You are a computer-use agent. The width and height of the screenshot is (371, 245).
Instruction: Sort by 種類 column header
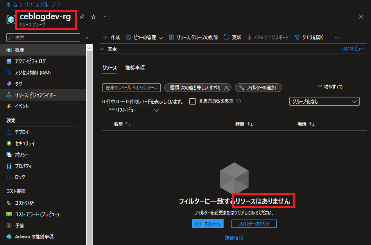244,124
